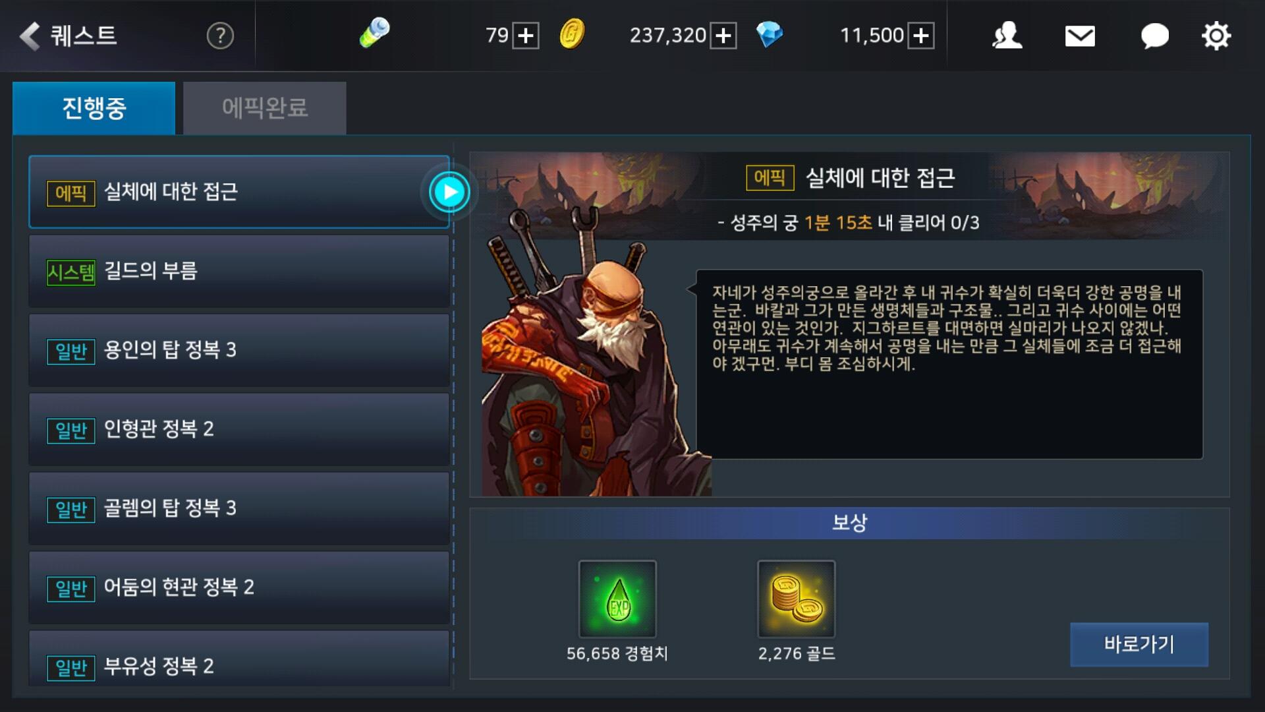Screen dimensions: 1265x712
Task: Add gold with plus next to 237,320
Action: [723, 36]
